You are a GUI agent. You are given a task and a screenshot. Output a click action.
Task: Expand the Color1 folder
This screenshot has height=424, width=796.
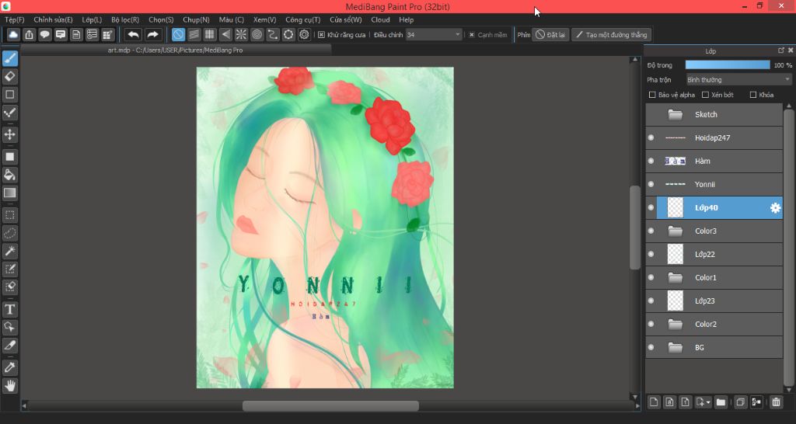click(676, 278)
